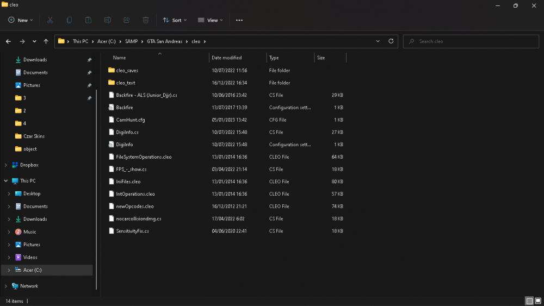Collapse the This PC tree node
The height and width of the screenshot is (306, 544).
pyautogui.click(x=6, y=180)
